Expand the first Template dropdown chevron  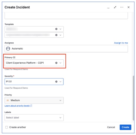click(x=61, y=29)
